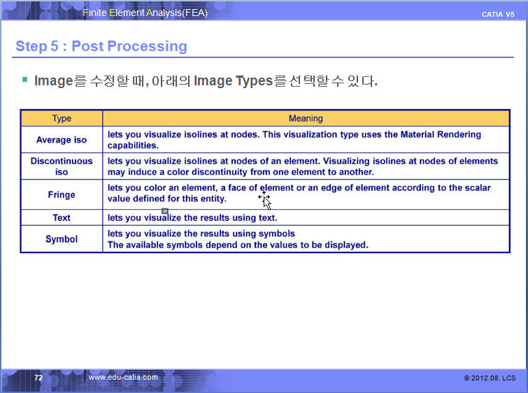Select the 'Symbol' type cell

pyautogui.click(x=62, y=239)
